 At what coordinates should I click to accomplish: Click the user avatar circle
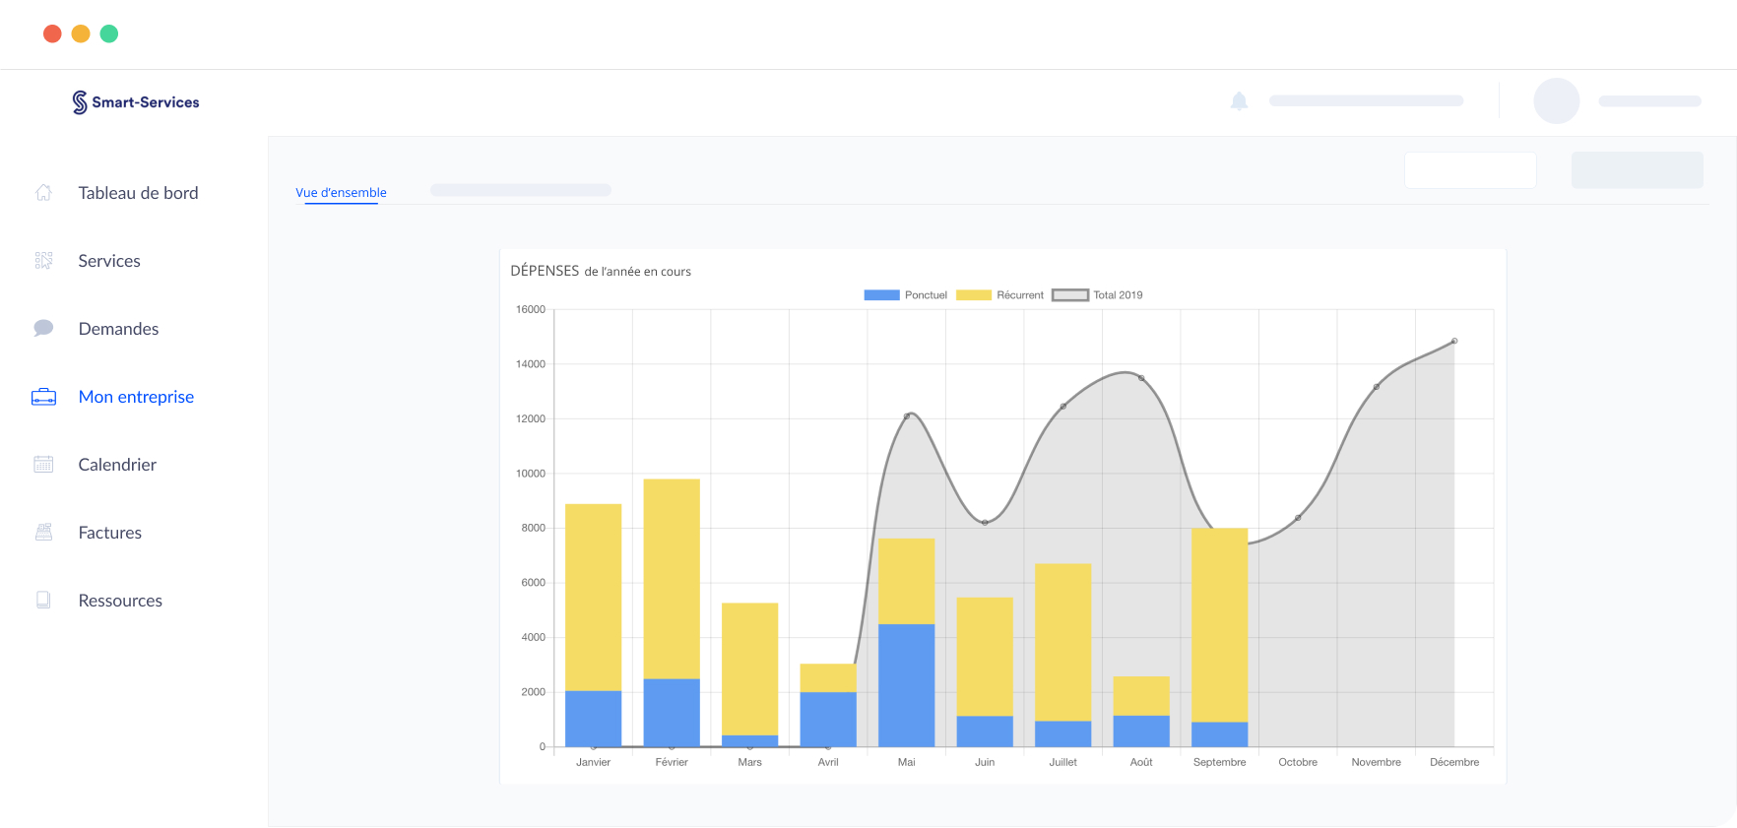tap(1556, 100)
